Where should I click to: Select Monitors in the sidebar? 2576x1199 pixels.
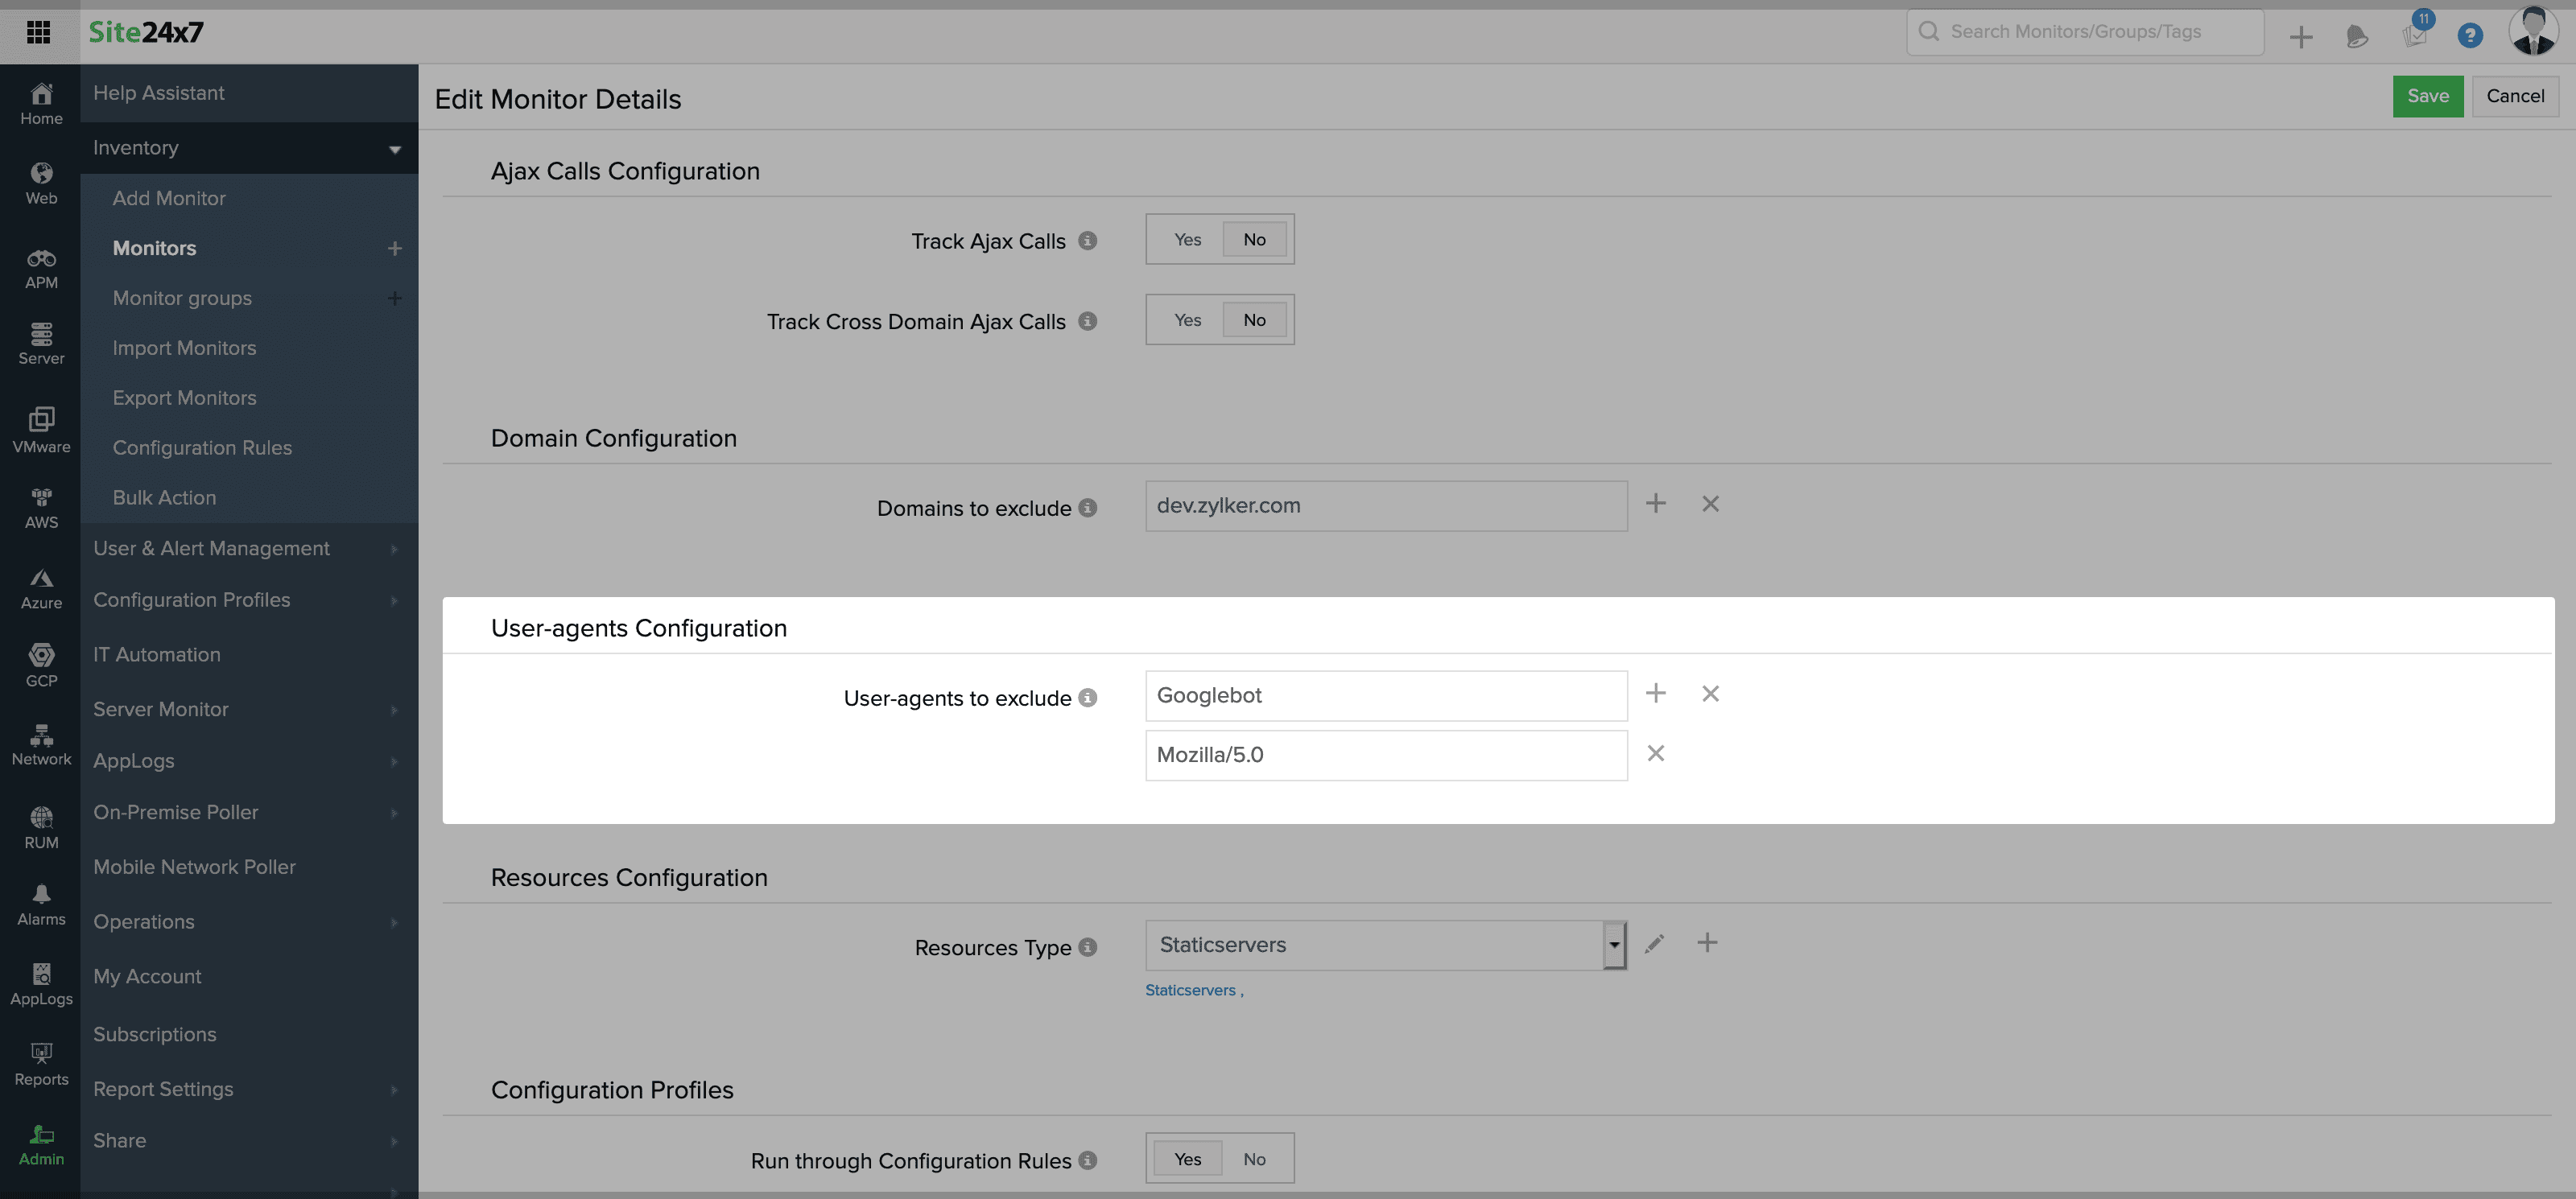point(155,248)
